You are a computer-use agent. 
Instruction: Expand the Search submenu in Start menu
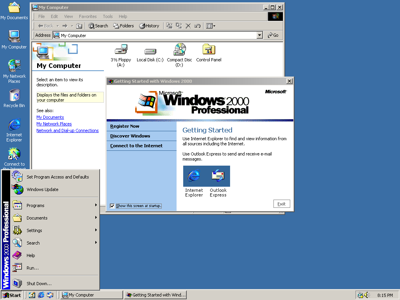pyautogui.click(x=55, y=243)
